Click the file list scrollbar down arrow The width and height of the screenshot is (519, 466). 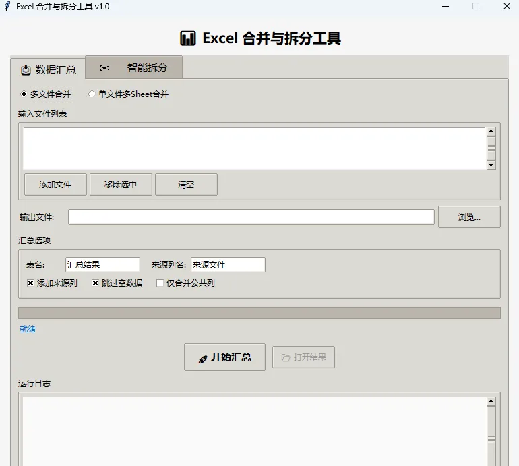(491, 165)
